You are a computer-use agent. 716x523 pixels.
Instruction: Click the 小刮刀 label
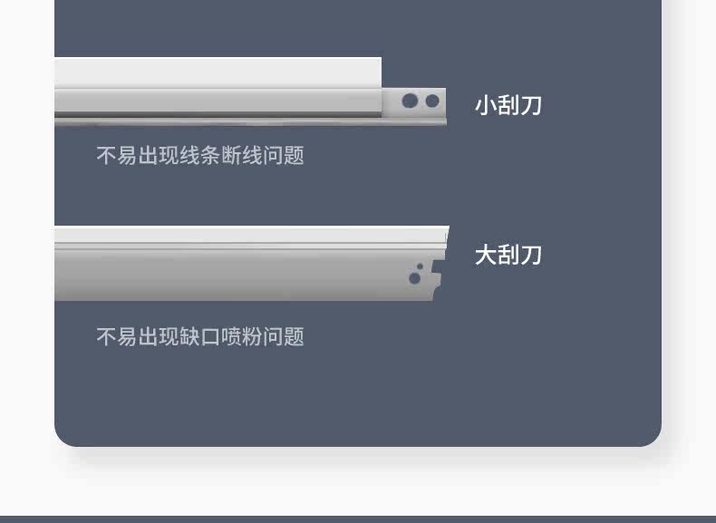(508, 105)
